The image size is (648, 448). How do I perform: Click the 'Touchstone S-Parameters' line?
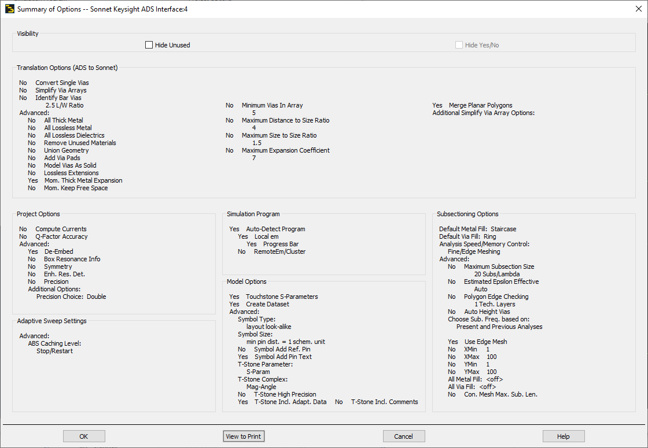[282, 297]
